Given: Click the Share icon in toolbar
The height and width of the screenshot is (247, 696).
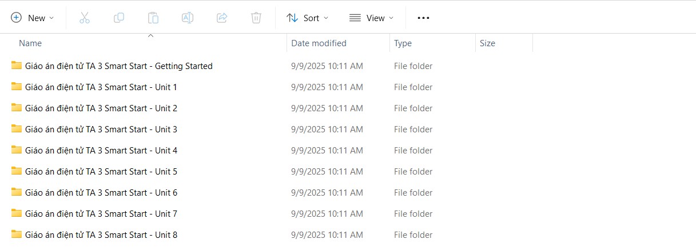Looking at the screenshot, I should (x=222, y=18).
